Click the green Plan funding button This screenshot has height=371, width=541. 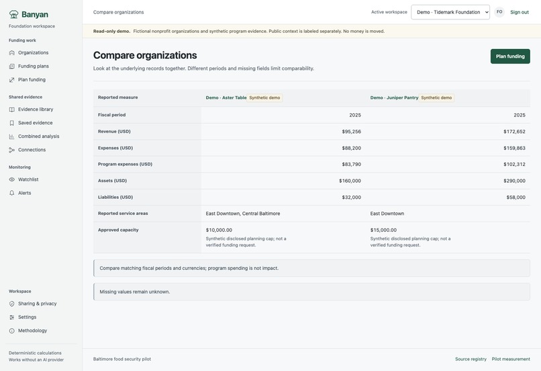click(510, 56)
